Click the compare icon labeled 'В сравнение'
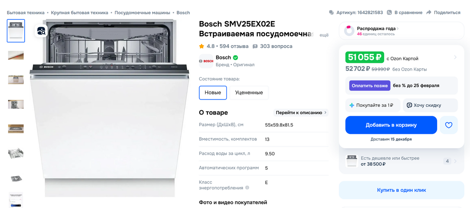Image resolution: width=470 pixels, height=208 pixels. [389, 12]
